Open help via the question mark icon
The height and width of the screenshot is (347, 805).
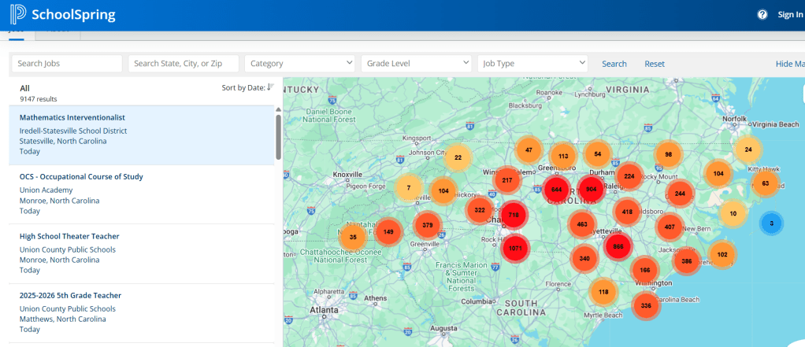point(762,15)
